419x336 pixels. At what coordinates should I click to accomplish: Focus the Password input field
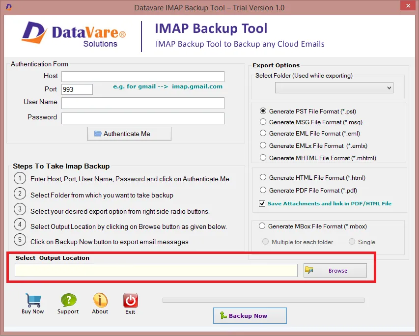(x=143, y=118)
